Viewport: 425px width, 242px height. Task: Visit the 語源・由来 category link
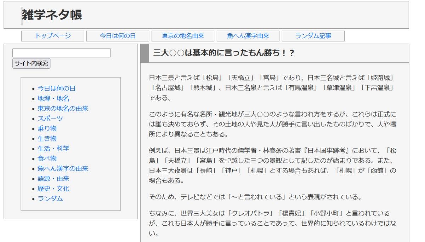coord(53,179)
